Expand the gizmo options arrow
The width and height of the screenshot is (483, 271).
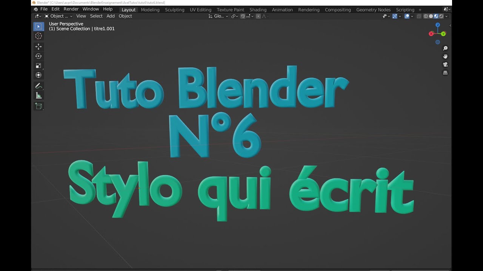[400, 16]
